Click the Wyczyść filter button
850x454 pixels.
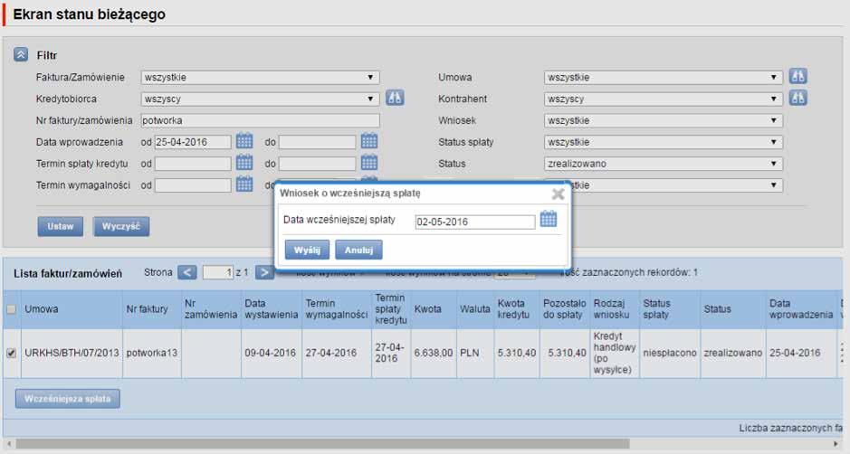coord(121,226)
